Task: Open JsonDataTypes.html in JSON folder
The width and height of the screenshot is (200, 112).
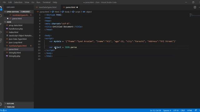Action: (x=17, y=46)
